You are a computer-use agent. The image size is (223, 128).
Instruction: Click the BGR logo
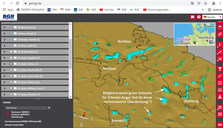pos(8,17)
